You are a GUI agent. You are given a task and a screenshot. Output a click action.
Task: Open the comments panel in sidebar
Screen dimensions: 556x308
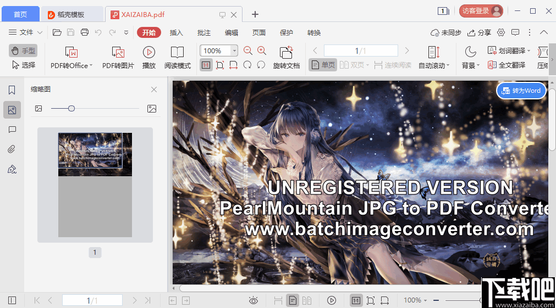click(12, 130)
